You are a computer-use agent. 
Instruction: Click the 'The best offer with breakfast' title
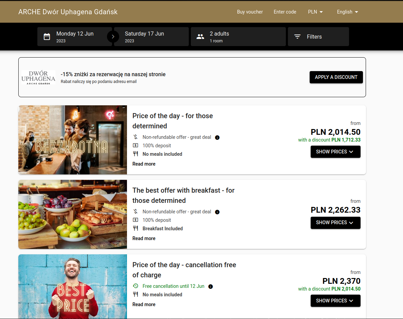click(x=184, y=195)
